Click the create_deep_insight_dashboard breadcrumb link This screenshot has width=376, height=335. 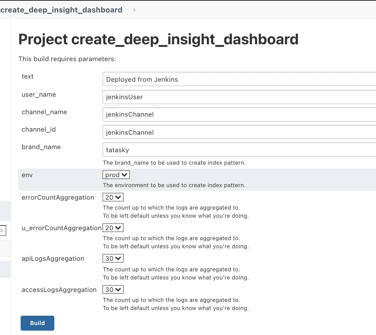[x=61, y=10]
